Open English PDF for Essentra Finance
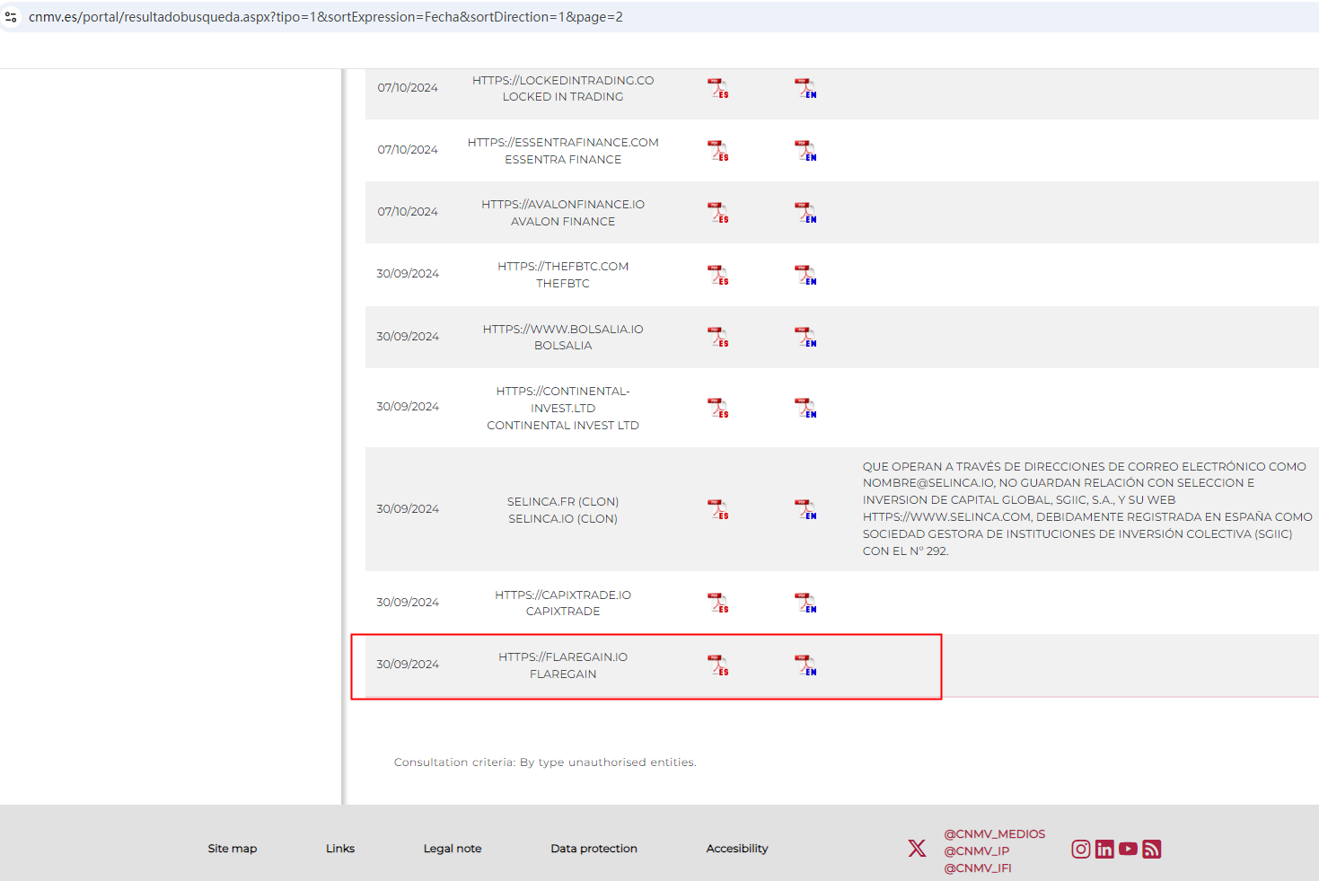Viewport: 1319px width, 881px height. tap(805, 151)
